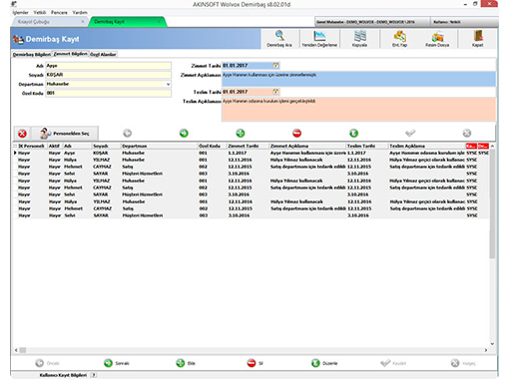
Task: Click help icon next to Kullanıcı Kayıt Bilgileri
Action: [94, 375]
